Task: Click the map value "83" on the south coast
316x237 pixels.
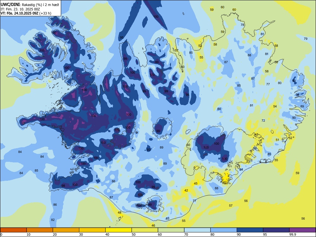Action: tap(167, 218)
